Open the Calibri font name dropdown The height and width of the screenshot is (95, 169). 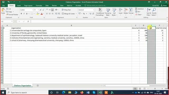[33, 10]
